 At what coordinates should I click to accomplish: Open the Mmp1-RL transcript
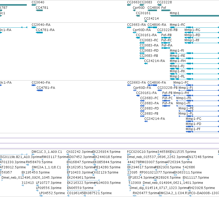pos(177,76)
